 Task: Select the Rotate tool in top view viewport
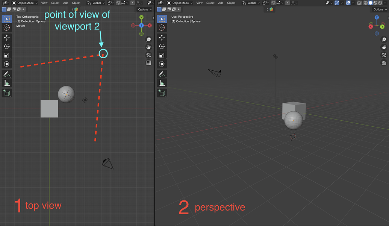tap(7, 46)
